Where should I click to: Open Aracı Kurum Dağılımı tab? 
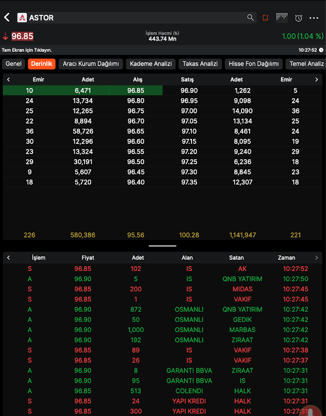tap(91, 64)
